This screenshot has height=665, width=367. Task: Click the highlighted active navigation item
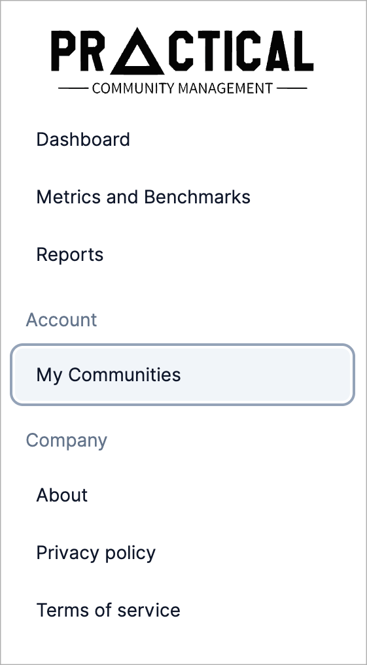tap(183, 375)
